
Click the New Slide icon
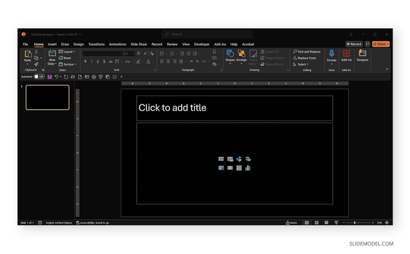[x=52, y=53]
